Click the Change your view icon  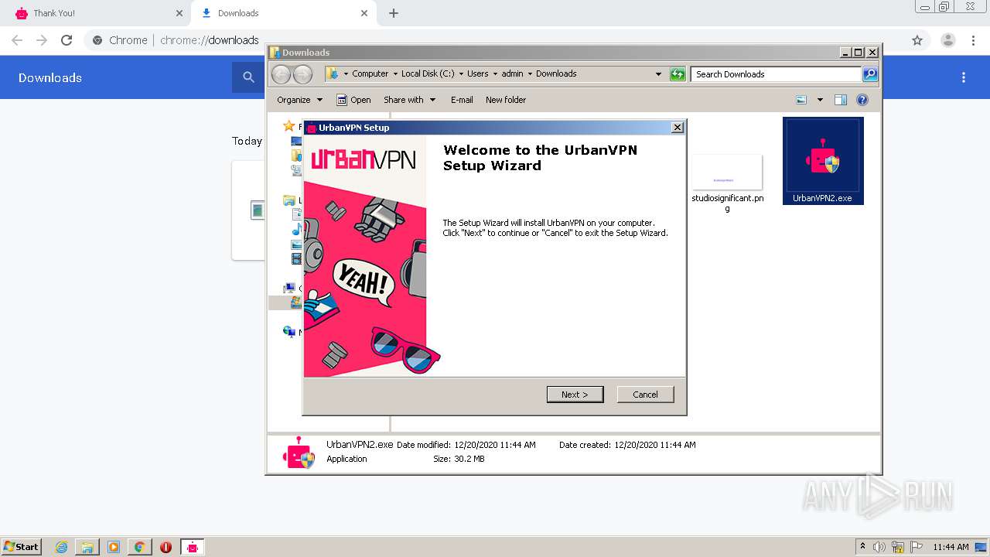tap(801, 100)
